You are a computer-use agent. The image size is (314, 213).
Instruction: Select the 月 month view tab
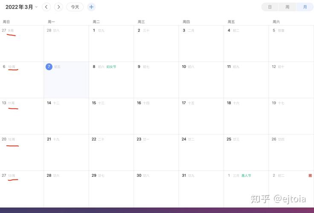pos(305,7)
